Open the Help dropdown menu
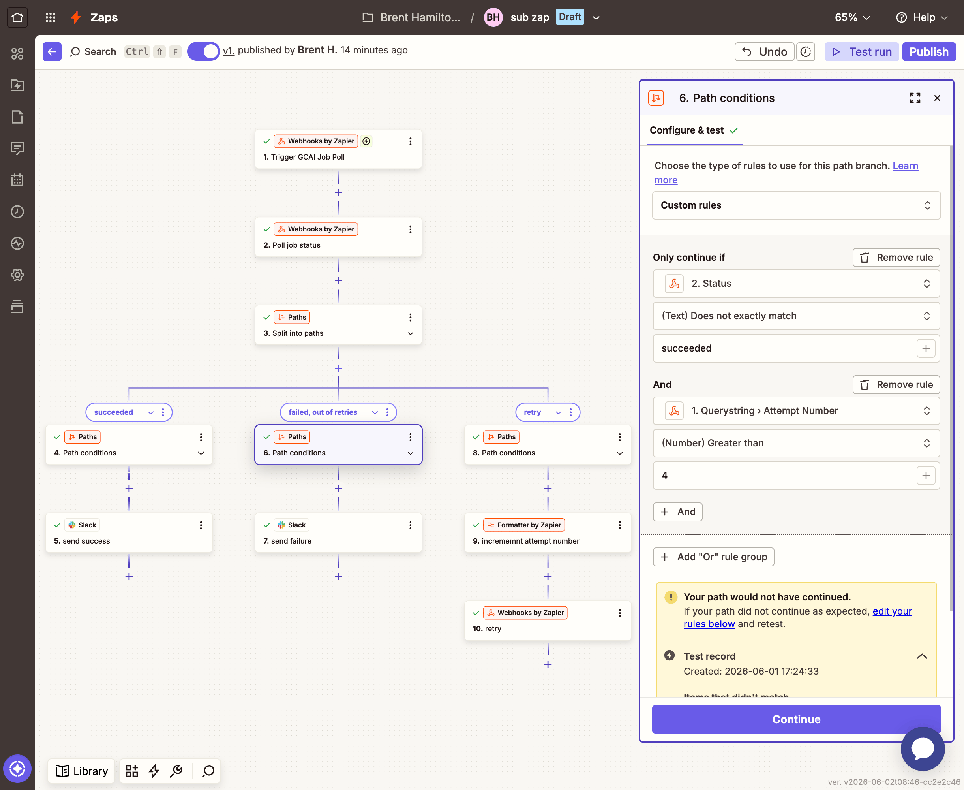This screenshot has height=790, width=964. coord(922,17)
